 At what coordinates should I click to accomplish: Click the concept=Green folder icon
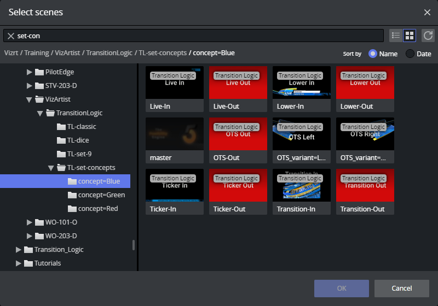[x=72, y=195]
